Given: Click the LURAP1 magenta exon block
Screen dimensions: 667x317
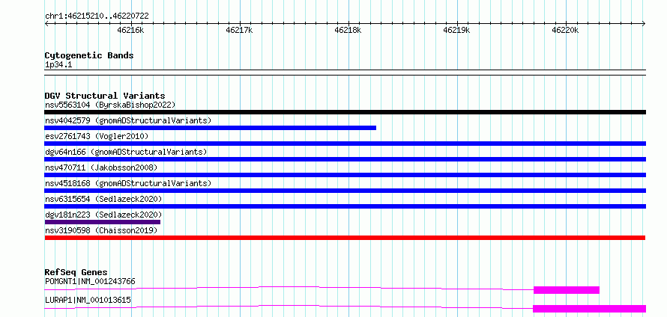Looking at the screenshot, I should (589, 309).
